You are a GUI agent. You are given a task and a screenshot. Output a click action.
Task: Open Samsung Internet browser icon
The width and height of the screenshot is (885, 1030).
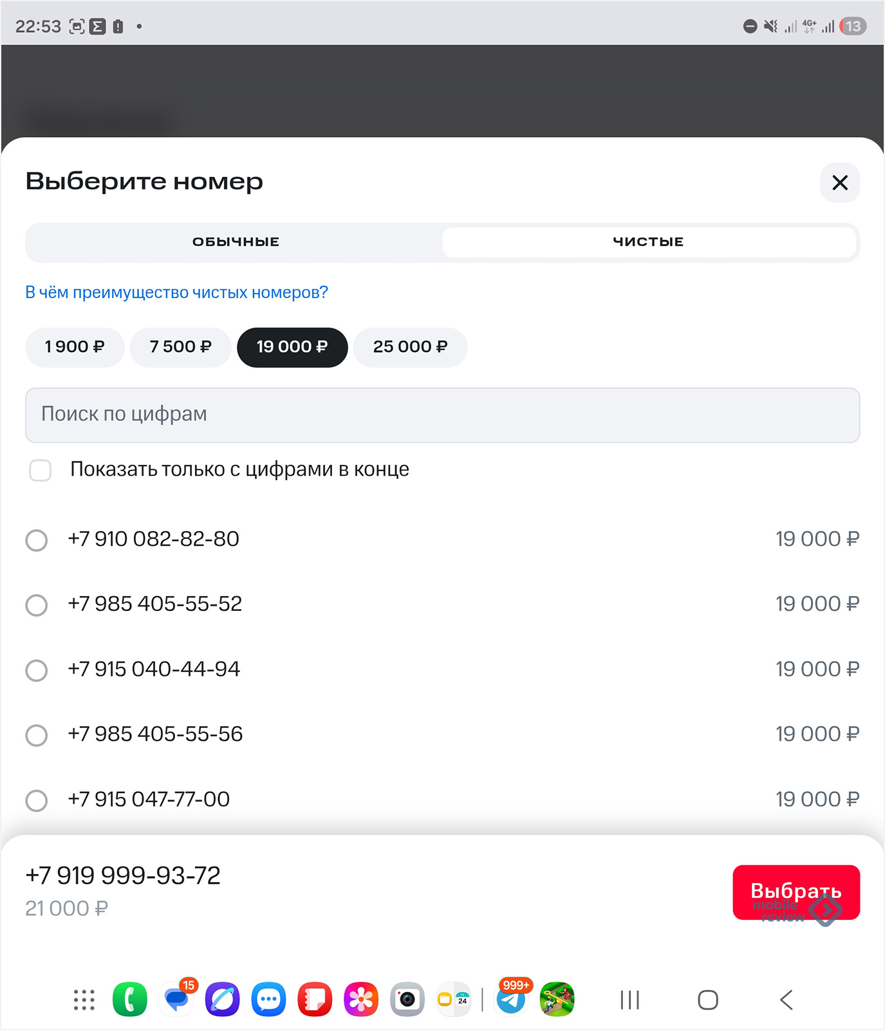[222, 1000]
